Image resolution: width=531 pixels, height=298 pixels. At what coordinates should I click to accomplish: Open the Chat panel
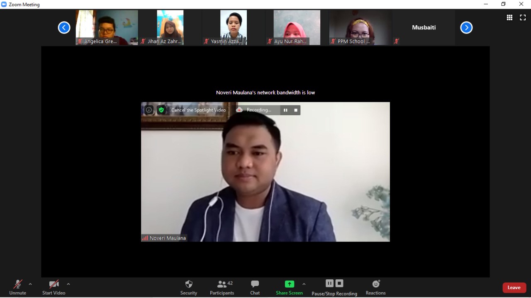(255, 287)
